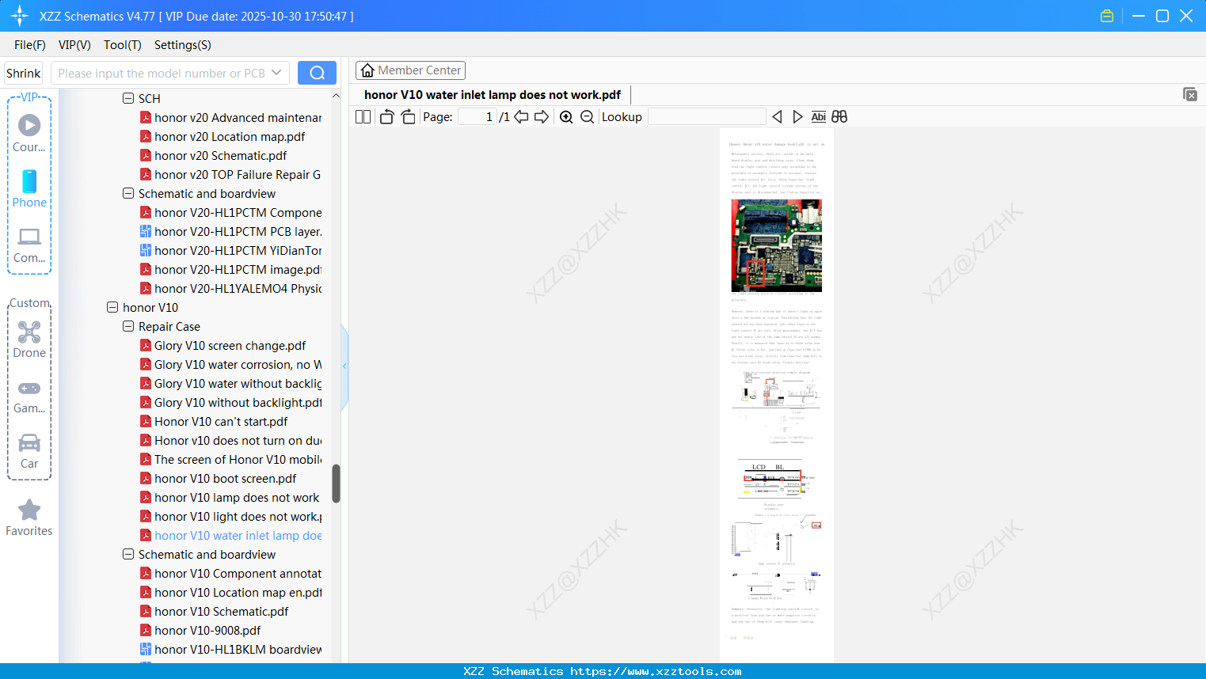Close the open PDF tab using the corner icon
This screenshot has height=679, width=1206.
(x=1189, y=94)
